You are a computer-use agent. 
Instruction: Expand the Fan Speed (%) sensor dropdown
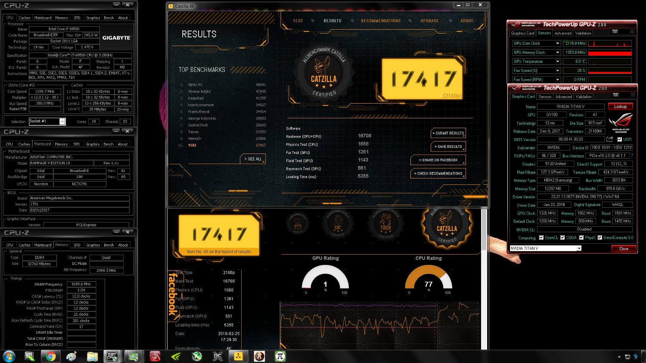(x=557, y=71)
